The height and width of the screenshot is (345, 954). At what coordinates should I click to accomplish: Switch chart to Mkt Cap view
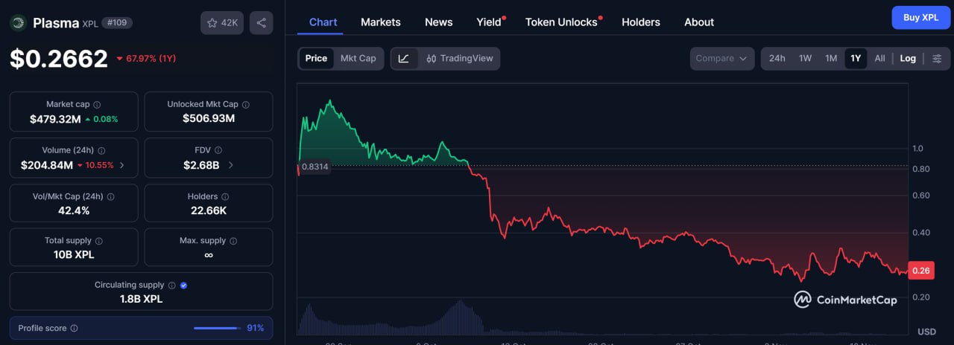(358, 58)
